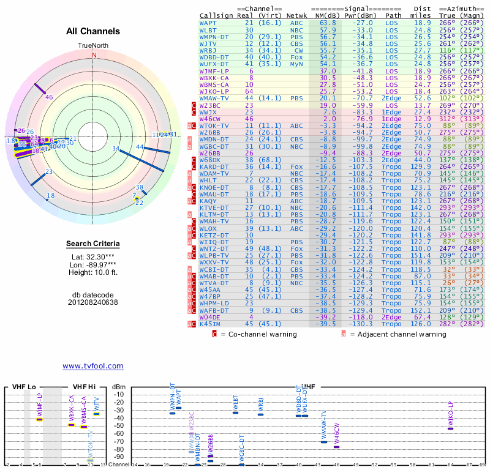The height and width of the screenshot is (470, 490).
Task: Click the WAPT marker in UHF spectrum chart
Action: click(178, 408)
